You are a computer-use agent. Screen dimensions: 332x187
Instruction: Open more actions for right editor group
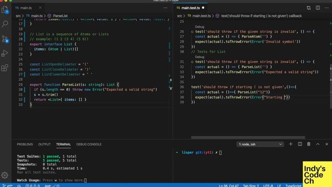tap(327, 8)
